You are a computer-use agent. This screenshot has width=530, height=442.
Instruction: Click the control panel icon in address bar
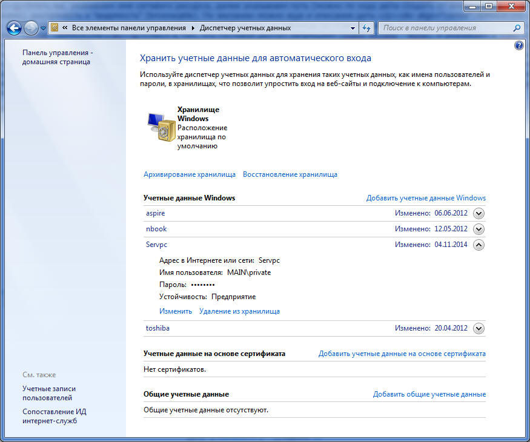click(55, 28)
